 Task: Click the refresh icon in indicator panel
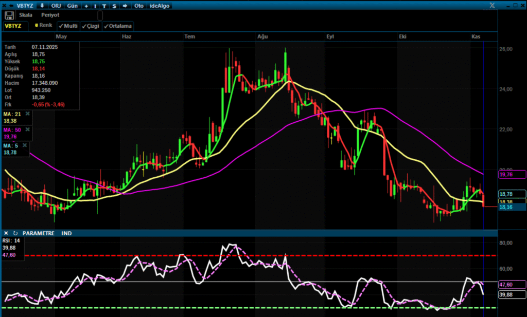click(15, 233)
